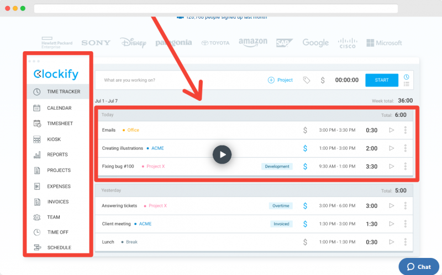The width and height of the screenshot is (442, 275).
Task: Click the Overtime tag
Action: [281, 206]
